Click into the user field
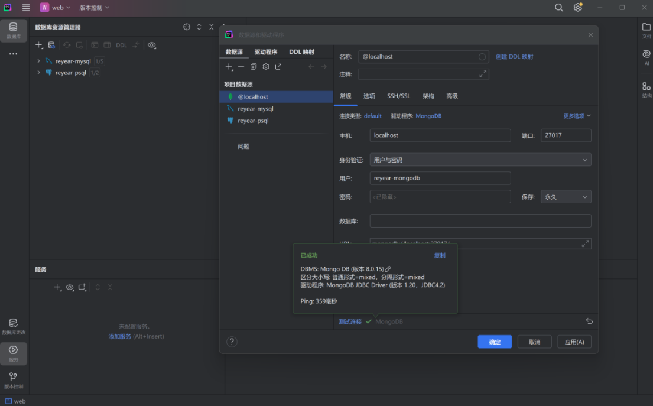The height and width of the screenshot is (406, 653). (440, 178)
